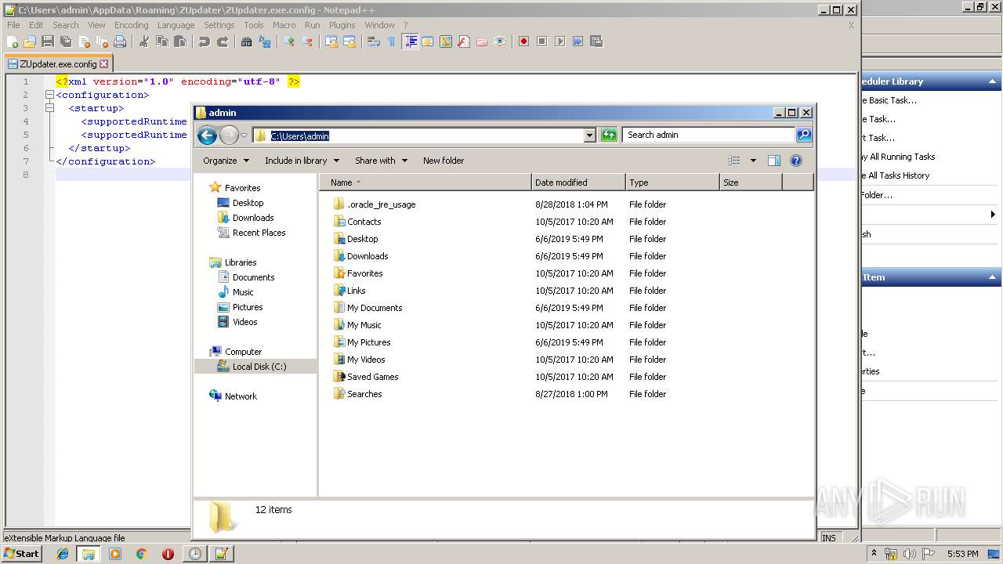The height and width of the screenshot is (564, 1003).
Task: Open Find with the binoculars icon
Action: click(x=246, y=42)
